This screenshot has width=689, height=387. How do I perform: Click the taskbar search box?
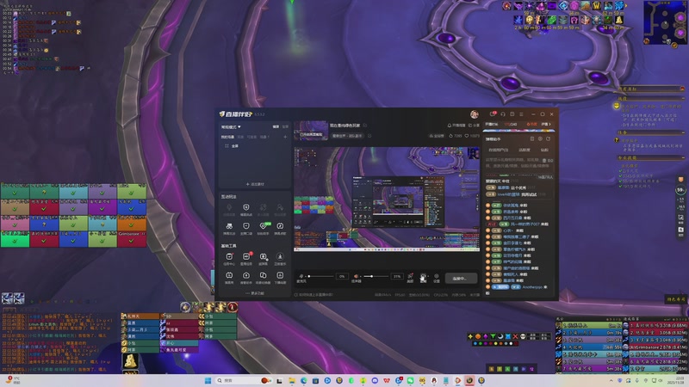(x=243, y=380)
